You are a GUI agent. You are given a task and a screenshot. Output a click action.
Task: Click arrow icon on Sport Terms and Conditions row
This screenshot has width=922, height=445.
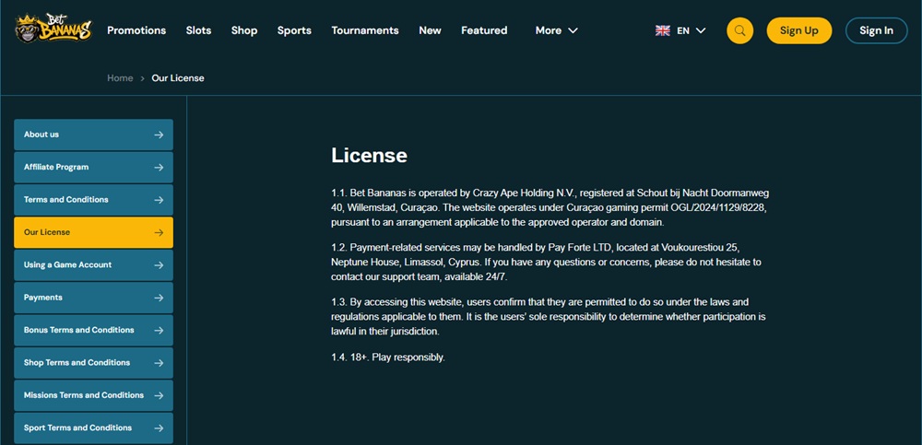(159, 428)
